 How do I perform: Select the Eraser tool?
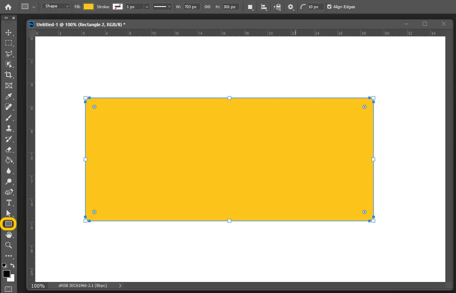9,150
